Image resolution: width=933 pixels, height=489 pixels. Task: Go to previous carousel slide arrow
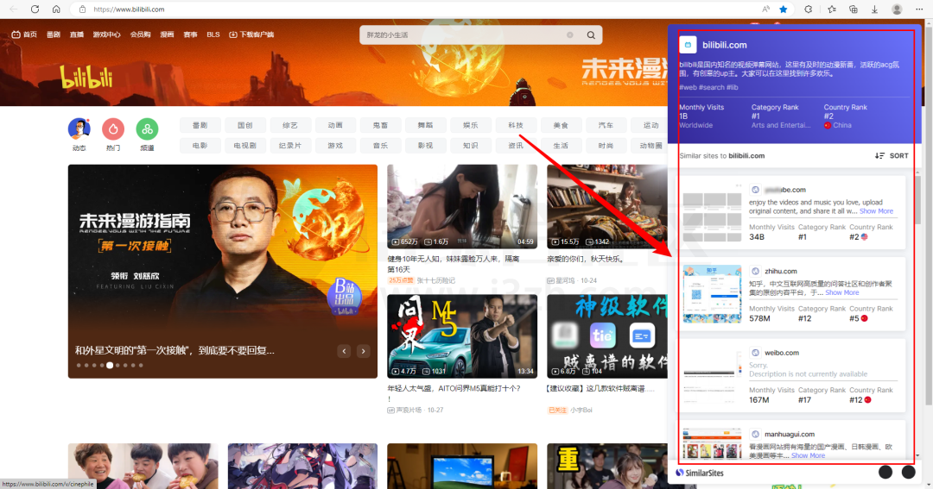[344, 351]
